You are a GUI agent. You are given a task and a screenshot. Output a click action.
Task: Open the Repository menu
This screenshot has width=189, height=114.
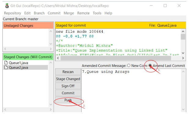click(x=13, y=13)
